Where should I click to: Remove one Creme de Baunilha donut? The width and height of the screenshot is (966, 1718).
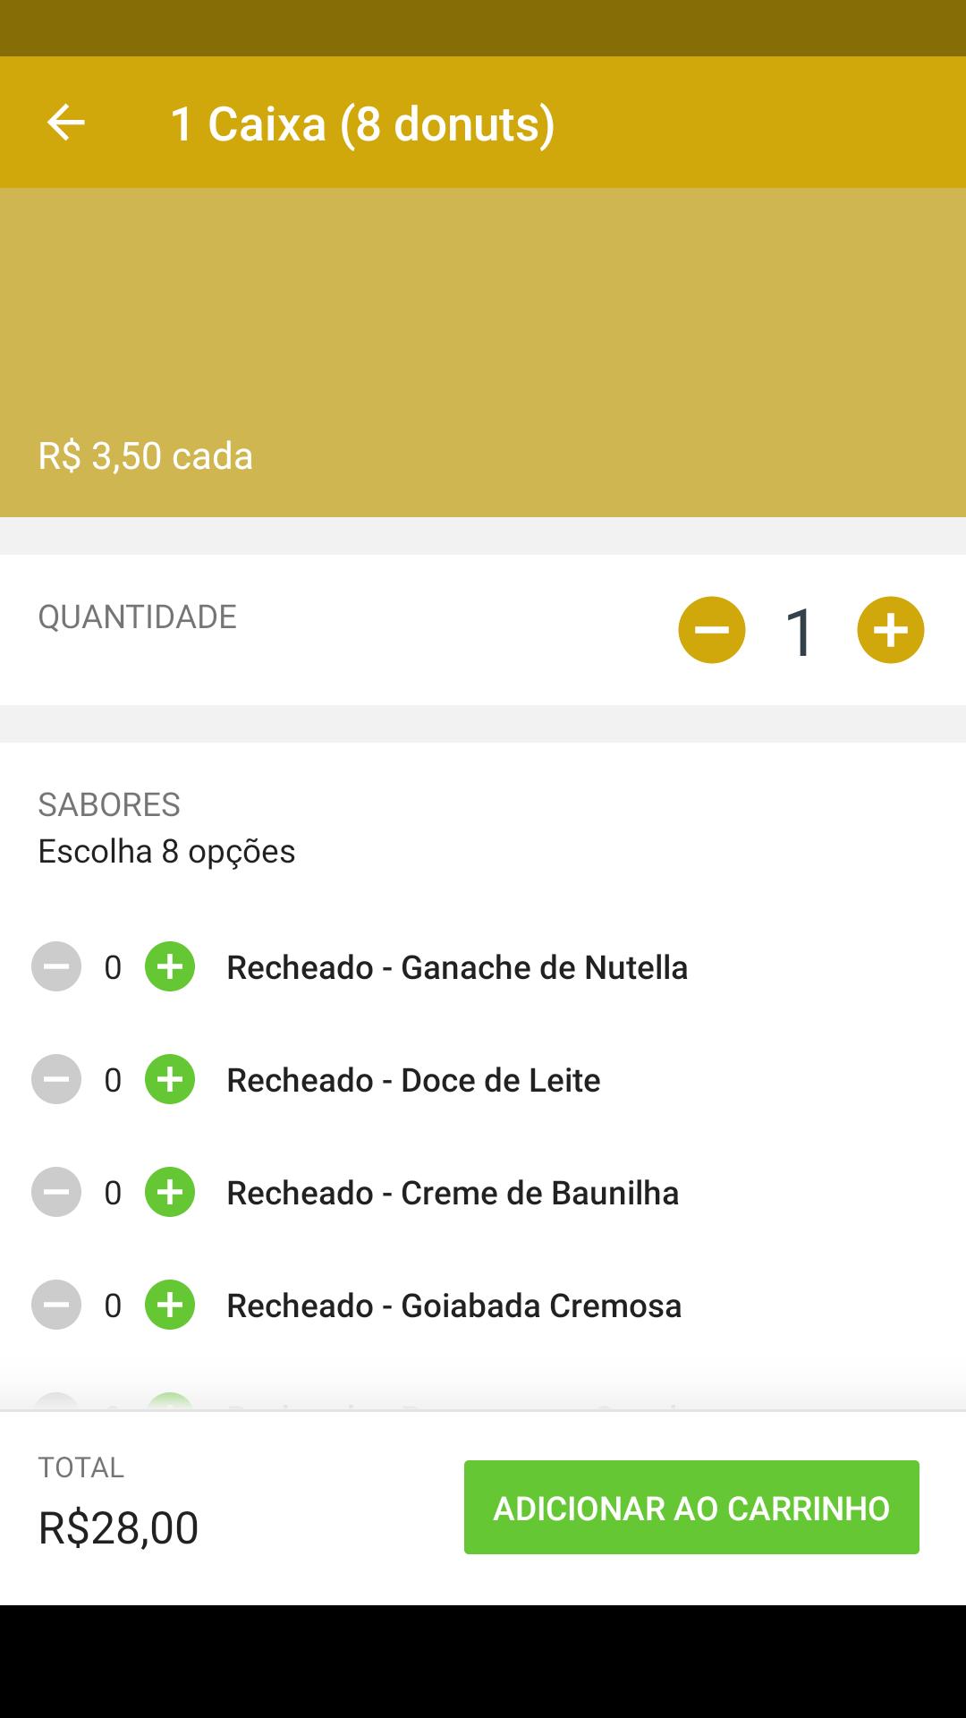[x=56, y=1192]
